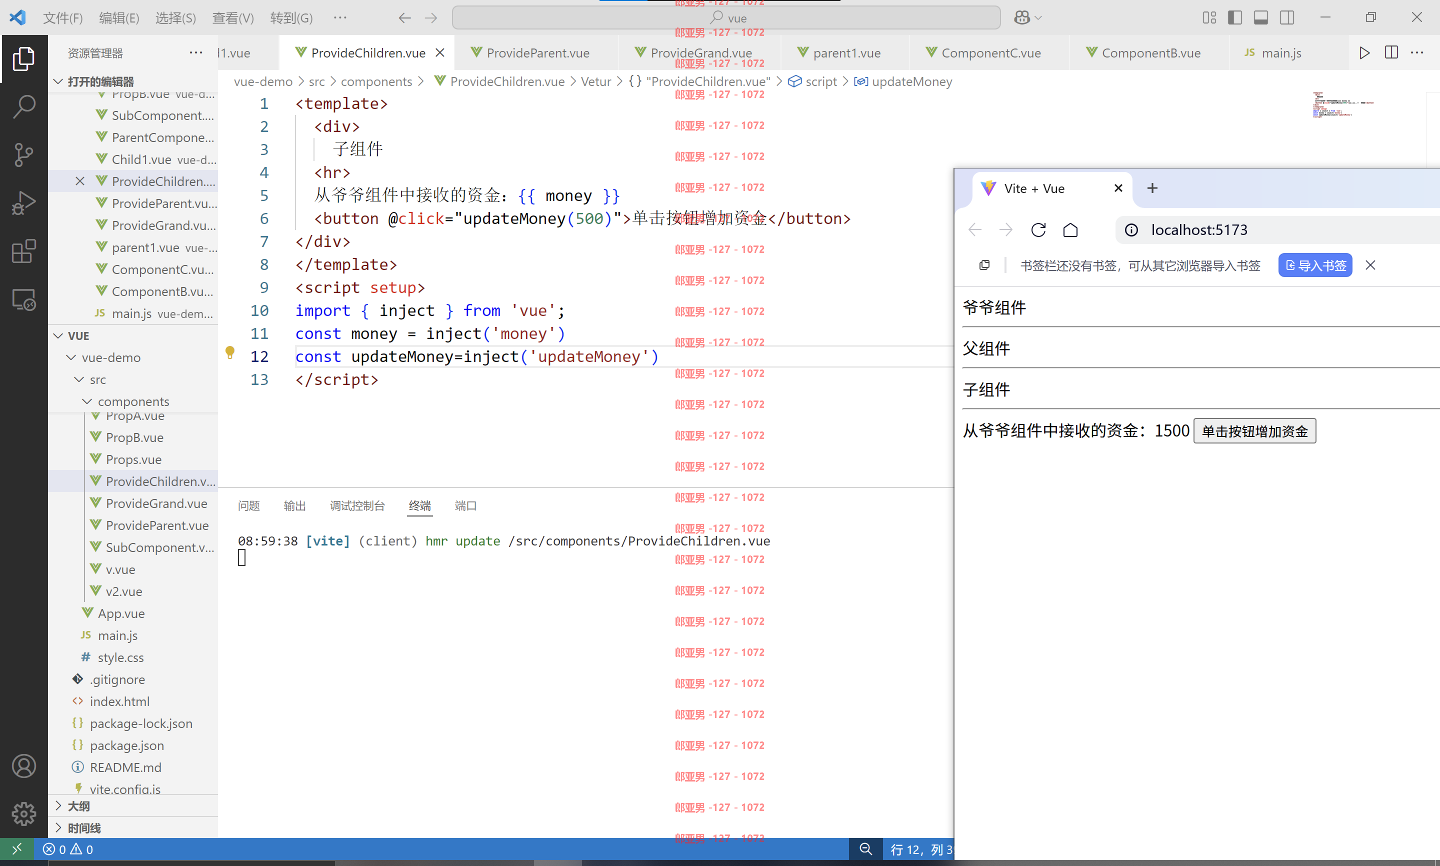Click the Customize Layout icon
The image size is (1440, 866).
click(x=1209, y=17)
